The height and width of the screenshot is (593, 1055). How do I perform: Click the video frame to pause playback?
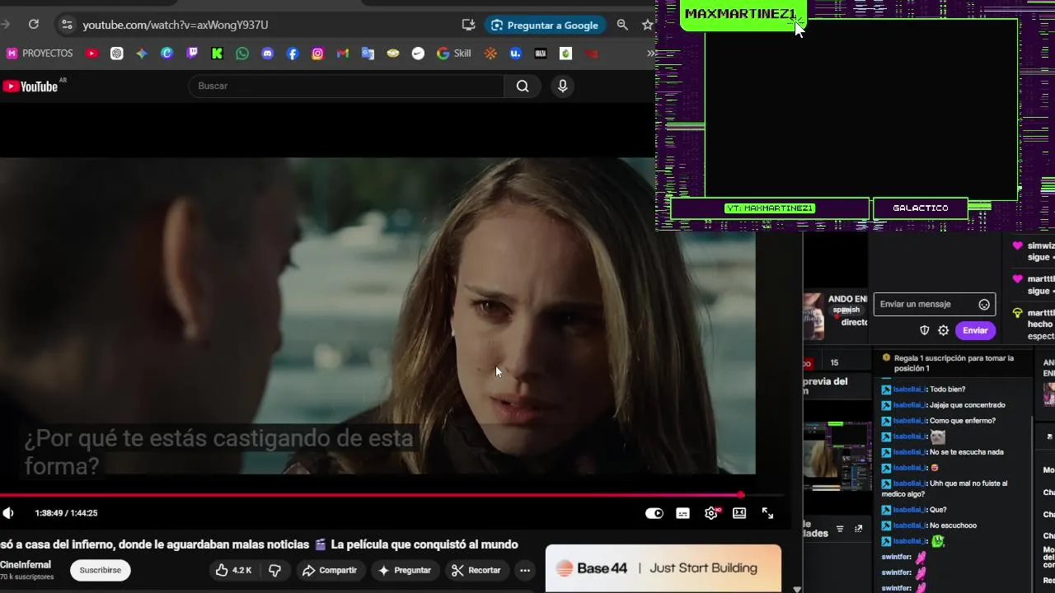coord(377,317)
